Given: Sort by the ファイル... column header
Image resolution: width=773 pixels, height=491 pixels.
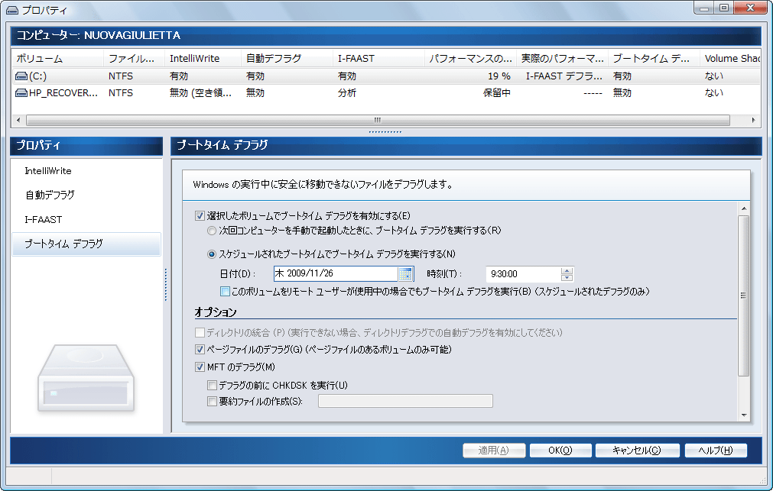Looking at the screenshot, I should 134,58.
